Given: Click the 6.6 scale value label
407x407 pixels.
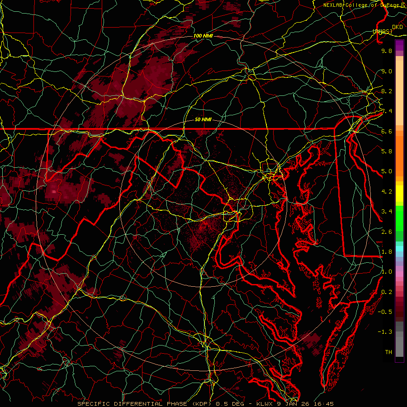Looking at the screenshot, I should coord(387,132).
